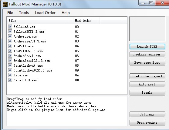
Task: Click the Fallout Mod Manager title bar icon
Action: [x=5, y=4]
